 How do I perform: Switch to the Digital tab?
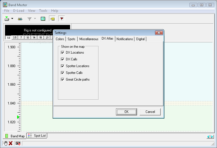pyautogui.click(x=140, y=39)
